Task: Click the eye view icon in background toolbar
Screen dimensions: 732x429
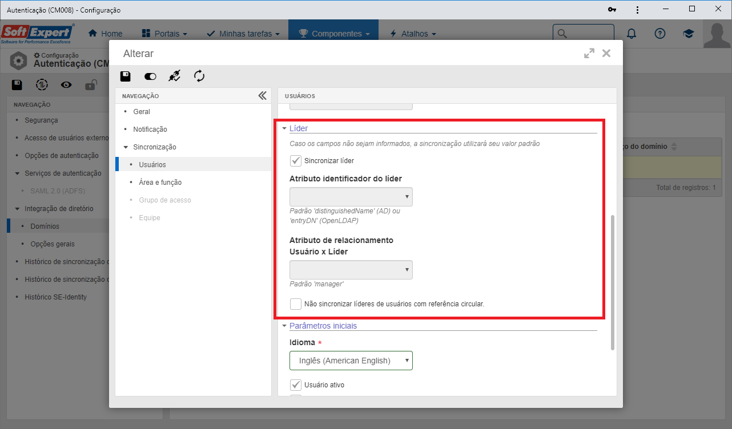Action: pos(66,85)
